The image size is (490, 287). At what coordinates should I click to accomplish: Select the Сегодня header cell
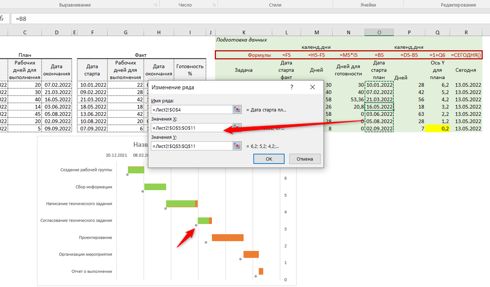pyautogui.click(x=466, y=70)
